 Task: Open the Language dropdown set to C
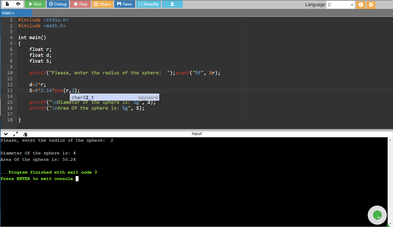[340, 5]
